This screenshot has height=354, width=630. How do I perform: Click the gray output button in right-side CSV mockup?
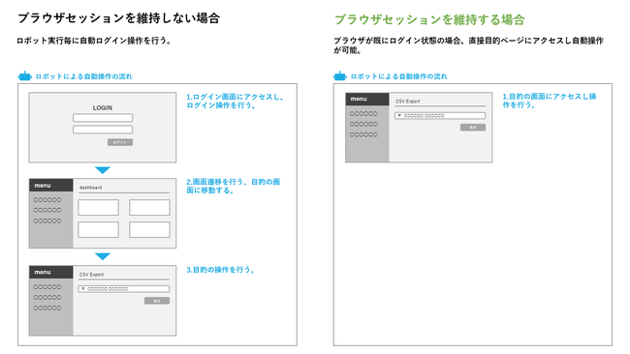pyautogui.click(x=473, y=128)
